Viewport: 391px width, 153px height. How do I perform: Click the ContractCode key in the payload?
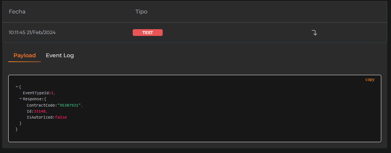coord(40,105)
